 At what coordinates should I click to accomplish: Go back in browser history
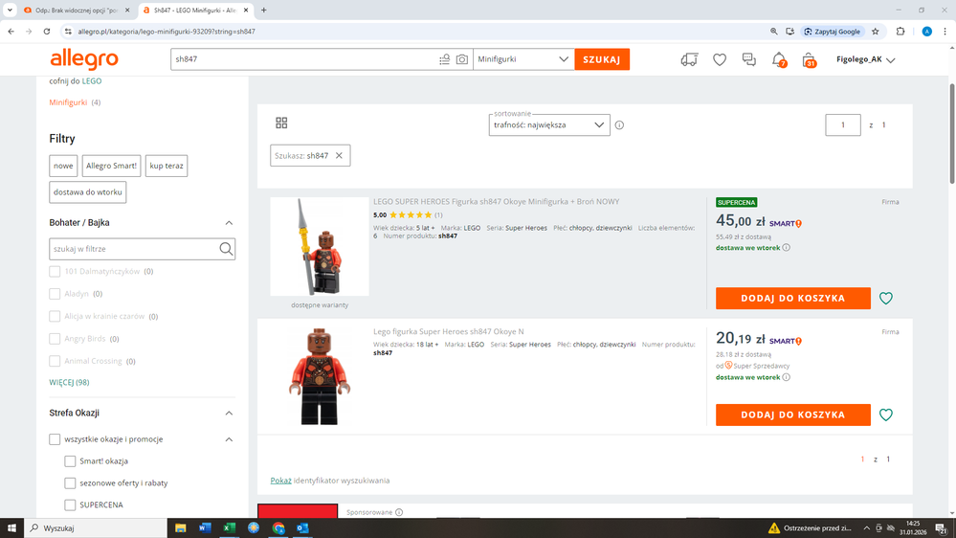click(11, 31)
